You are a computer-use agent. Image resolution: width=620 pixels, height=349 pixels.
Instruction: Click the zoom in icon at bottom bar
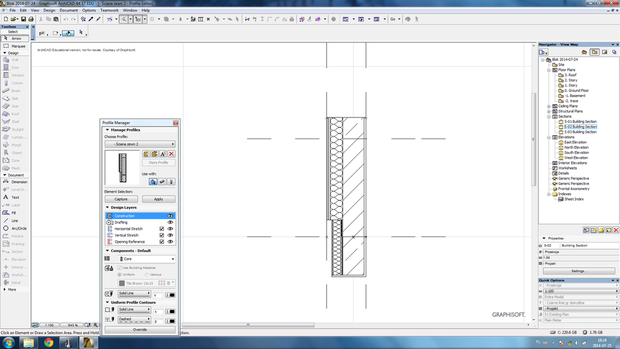click(96, 325)
